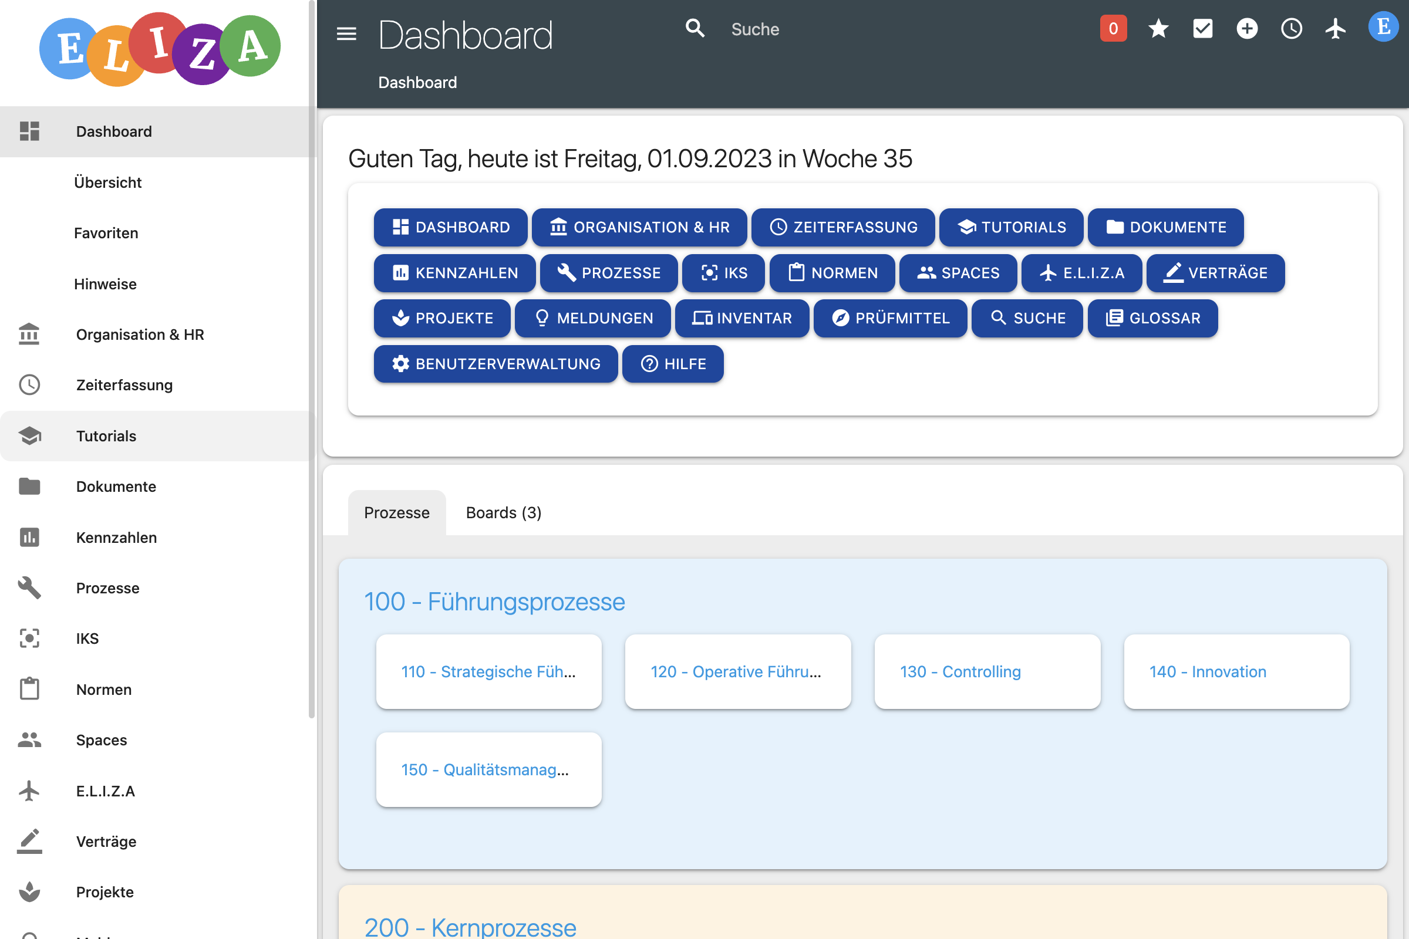Click the MELDUNGEN quick button
The height and width of the screenshot is (939, 1409).
click(x=592, y=319)
